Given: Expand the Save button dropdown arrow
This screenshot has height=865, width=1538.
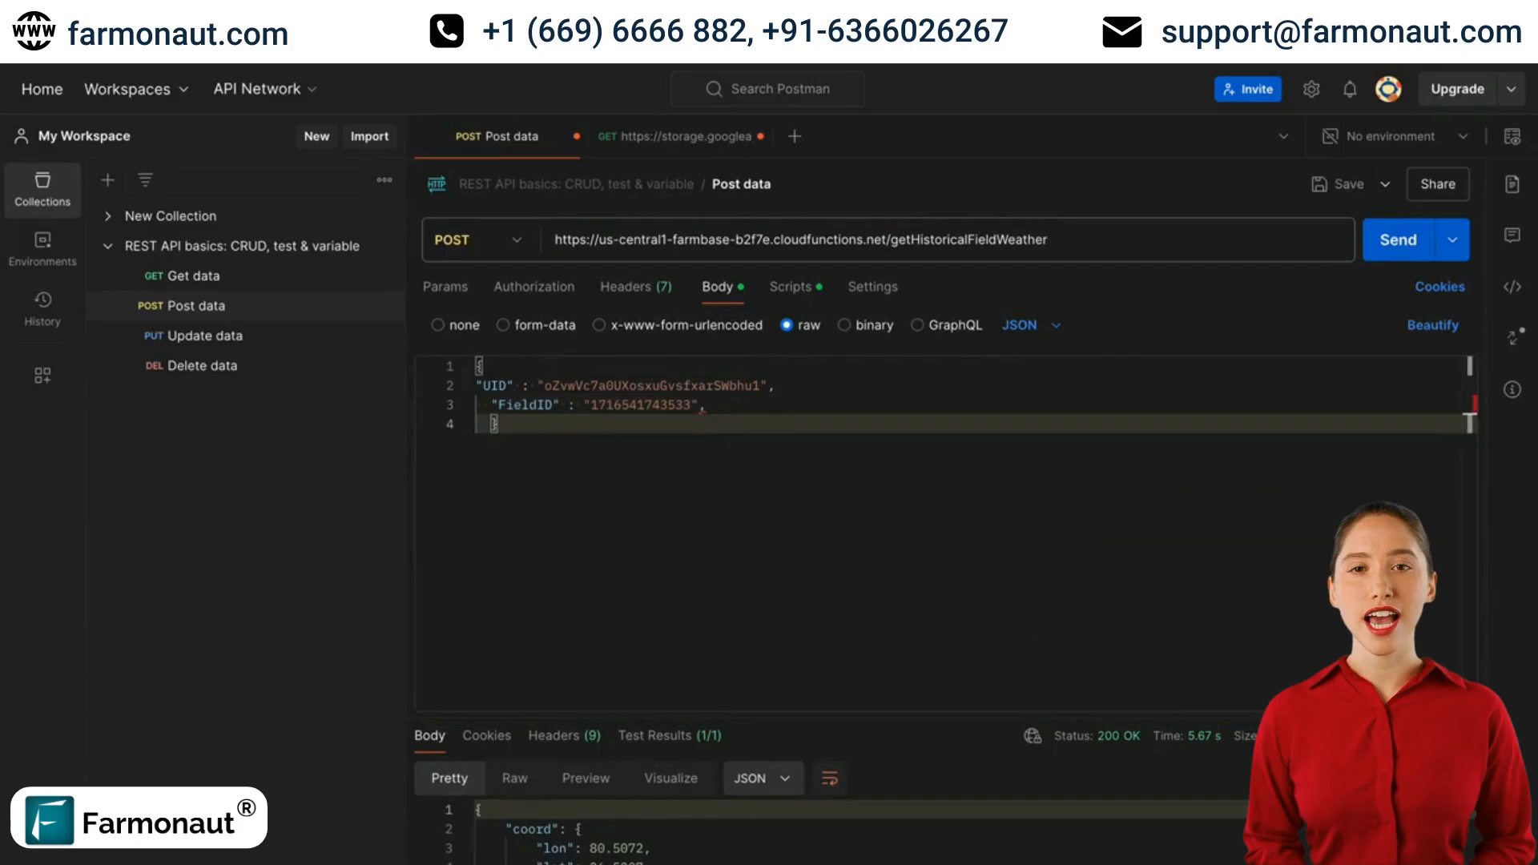Looking at the screenshot, I should click(1386, 183).
